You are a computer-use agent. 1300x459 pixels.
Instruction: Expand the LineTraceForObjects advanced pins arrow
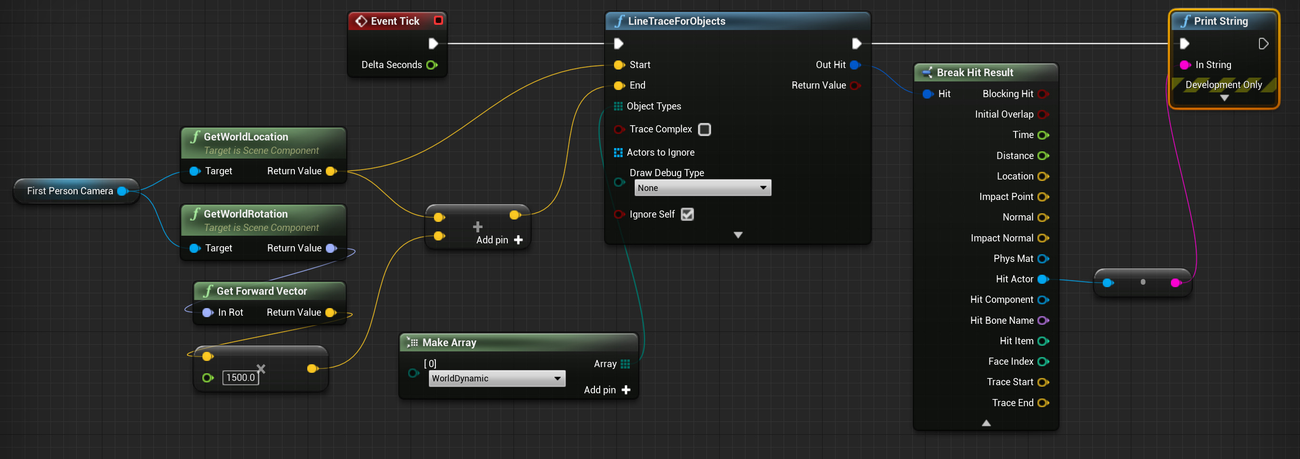click(x=738, y=235)
